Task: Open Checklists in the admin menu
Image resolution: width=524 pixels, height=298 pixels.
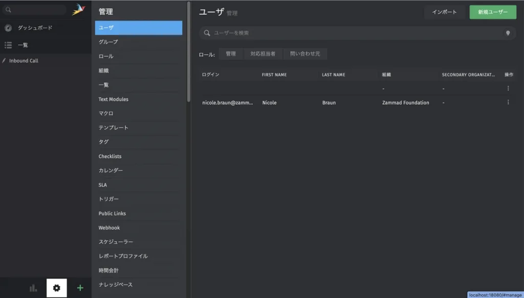Action: 138,156
